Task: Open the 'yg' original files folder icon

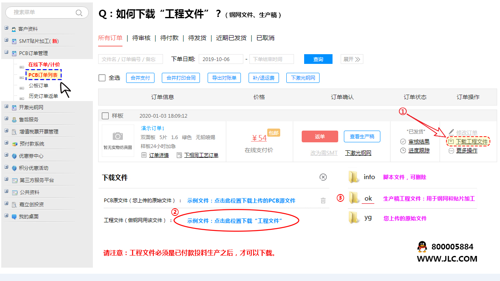Action: 354,218
